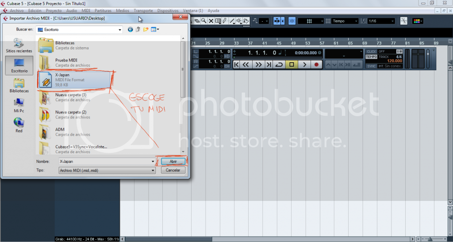The width and height of the screenshot is (453, 242).
Task: Expand the transport marker panel dropdown arrow
Action: point(361,51)
